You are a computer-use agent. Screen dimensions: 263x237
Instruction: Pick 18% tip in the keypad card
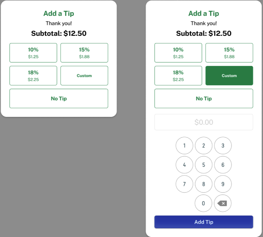tap(178, 76)
